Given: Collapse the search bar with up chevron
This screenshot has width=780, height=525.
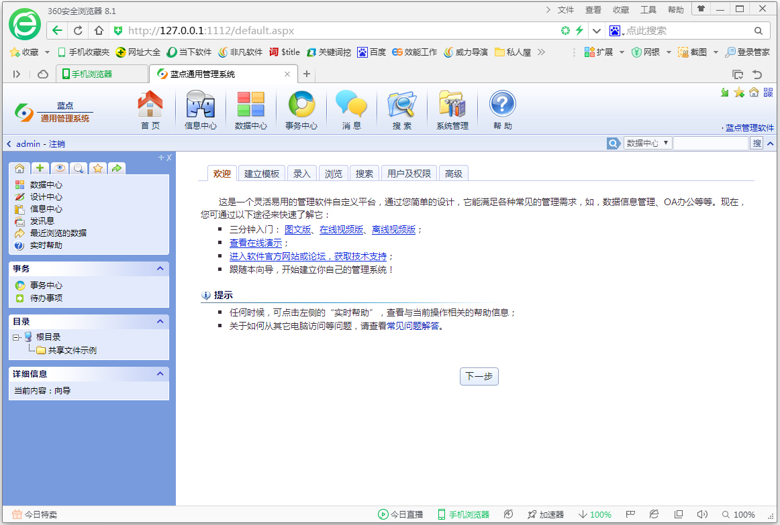Looking at the screenshot, I should 770,143.
